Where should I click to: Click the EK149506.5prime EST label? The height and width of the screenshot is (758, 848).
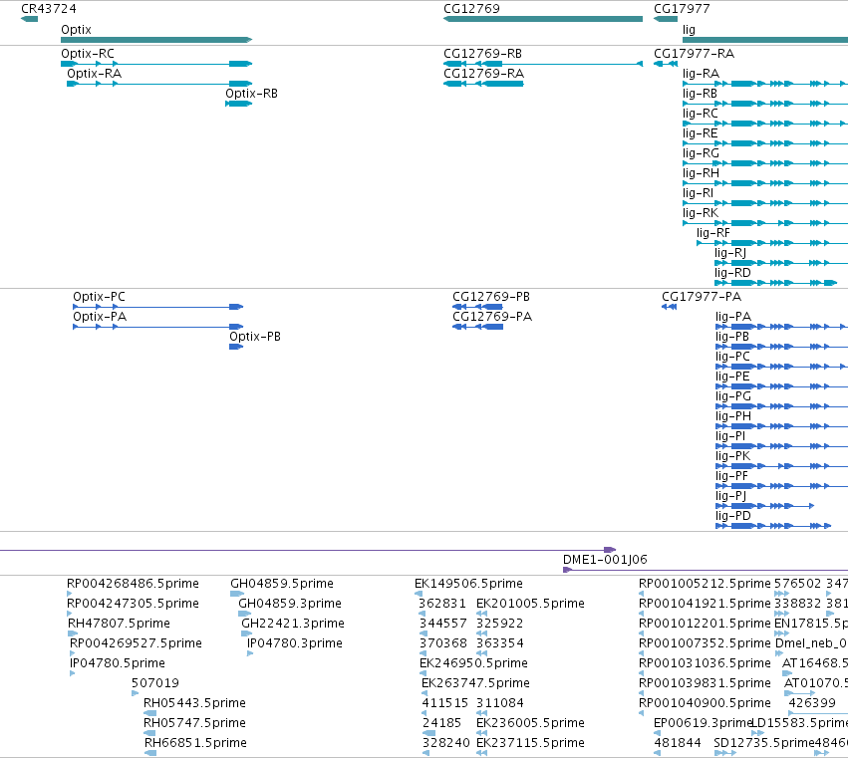tap(469, 584)
